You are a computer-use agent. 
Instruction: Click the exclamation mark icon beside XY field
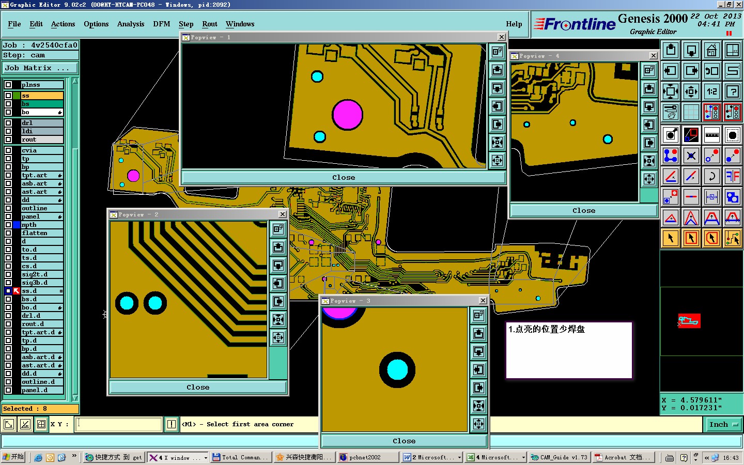coord(172,424)
